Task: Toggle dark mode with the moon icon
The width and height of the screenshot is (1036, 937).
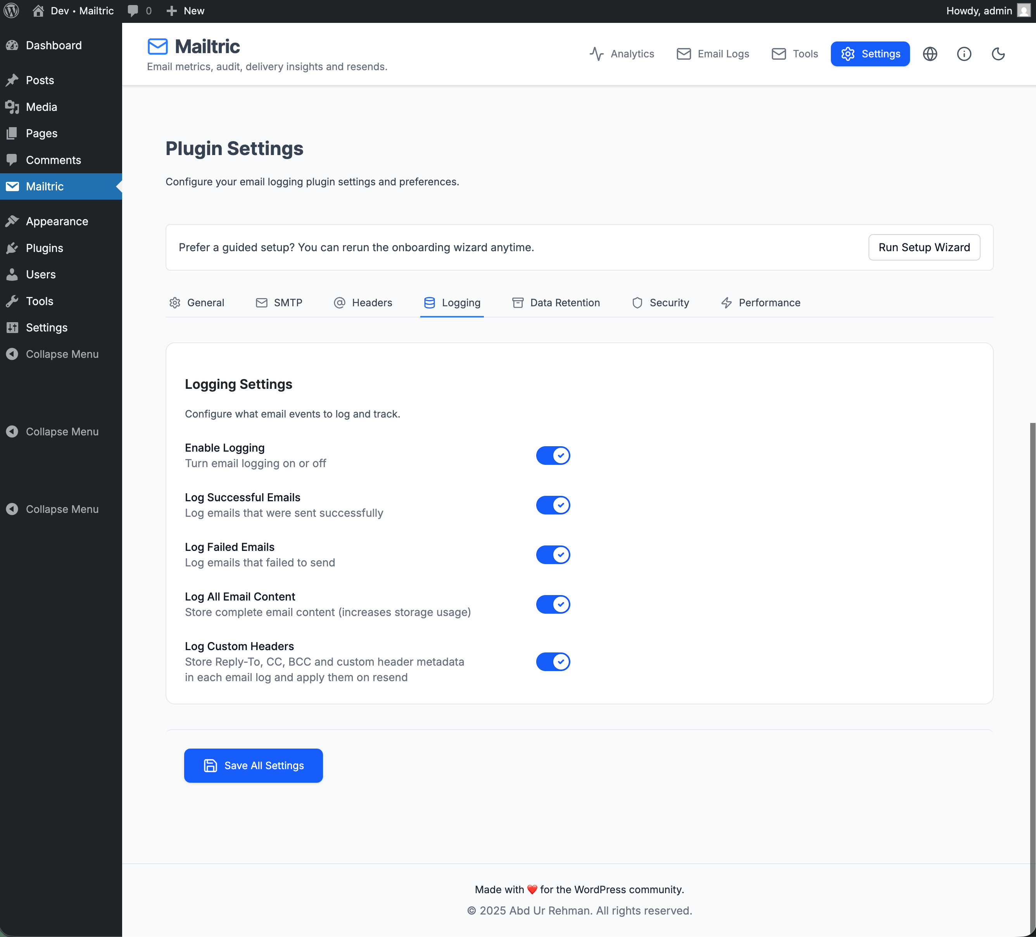Action: (x=998, y=53)
